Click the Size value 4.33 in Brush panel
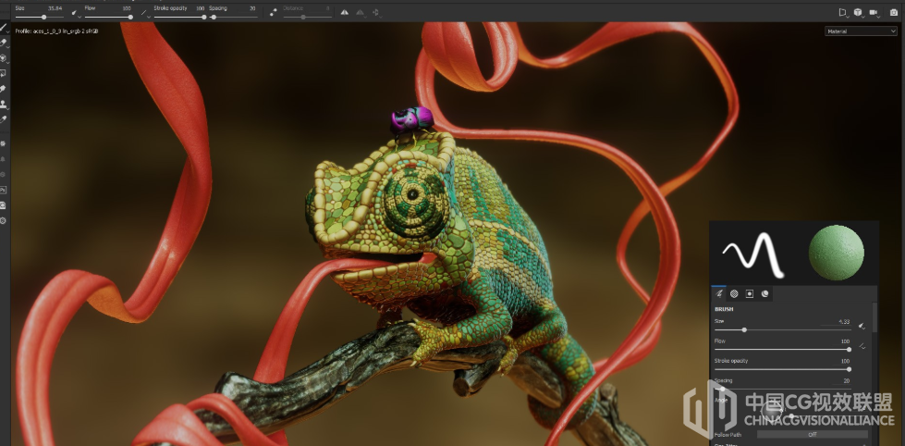Screen dimensions: 905x446 point(843,321)
